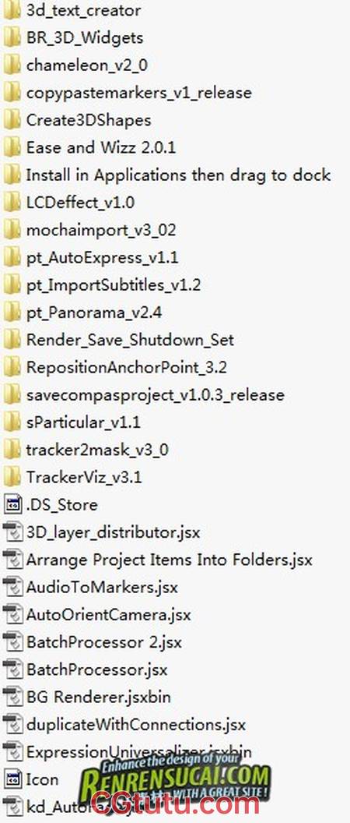Screen dimensions: 350x823
Task: Click Arrange Project Items Into Folders.jsx
Action: click(170, 560)
